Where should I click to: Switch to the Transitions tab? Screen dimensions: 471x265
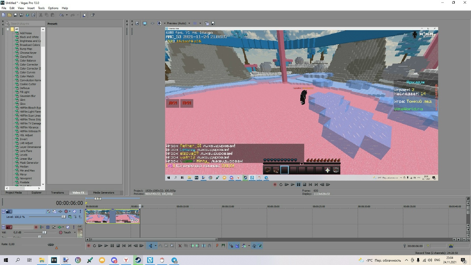pyautogui.click(x=57, y=192)
